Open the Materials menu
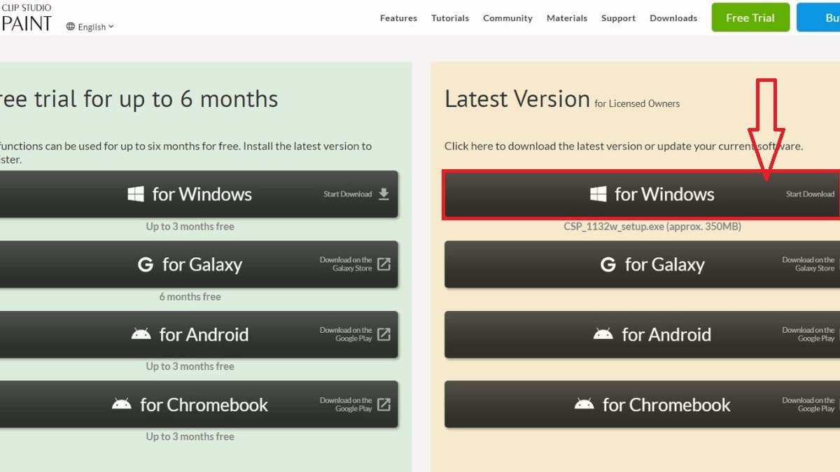The height and width of the screenshot is (472, 840). tap(567, 18)
